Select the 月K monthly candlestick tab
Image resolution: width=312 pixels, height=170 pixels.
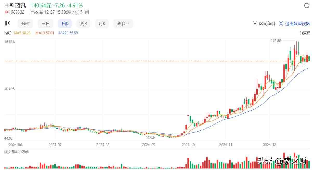tap(102, 24)
